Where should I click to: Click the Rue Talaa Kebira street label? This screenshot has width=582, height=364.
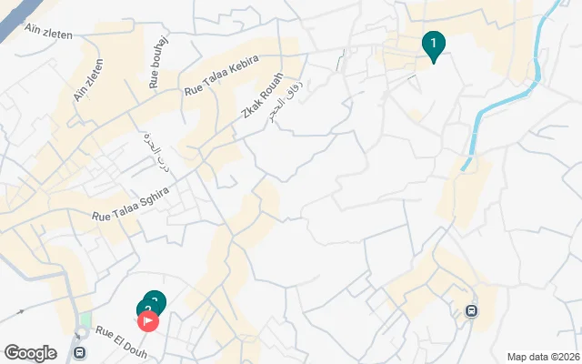222,76
